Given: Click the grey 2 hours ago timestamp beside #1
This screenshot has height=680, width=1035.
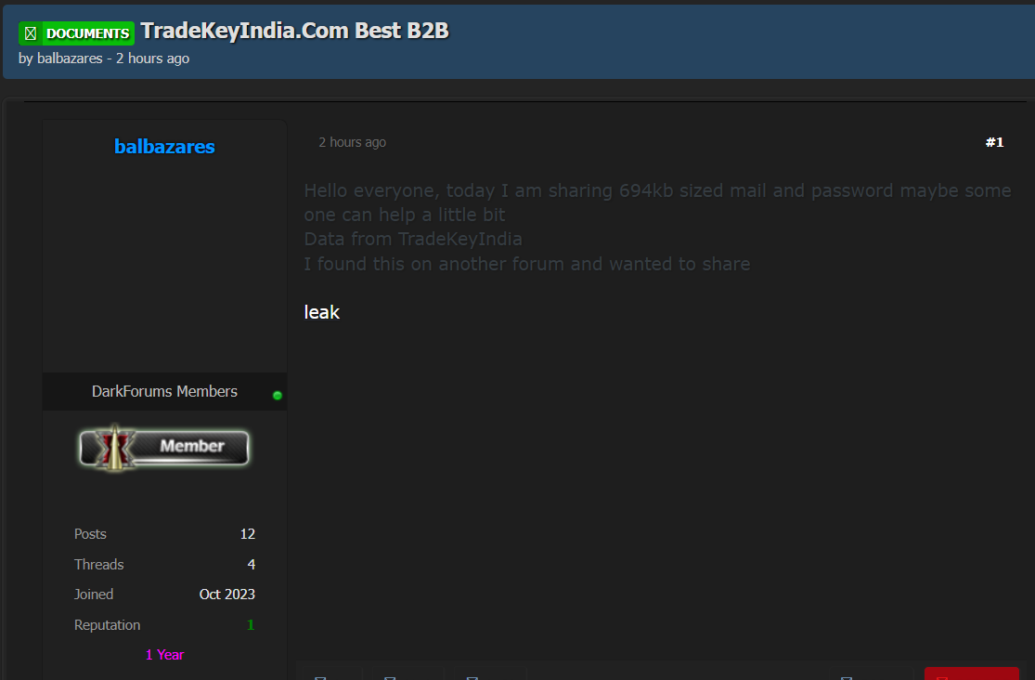Looking at the screenshot, I should [x=353, y=142].
